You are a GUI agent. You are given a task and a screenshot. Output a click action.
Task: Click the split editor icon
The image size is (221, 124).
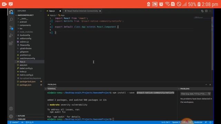click(206, 11)
